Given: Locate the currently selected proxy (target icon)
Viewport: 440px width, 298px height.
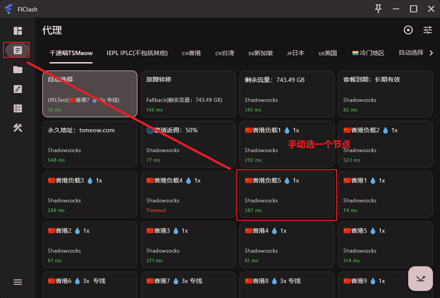Looking at the screenshot, I should 408,30.
